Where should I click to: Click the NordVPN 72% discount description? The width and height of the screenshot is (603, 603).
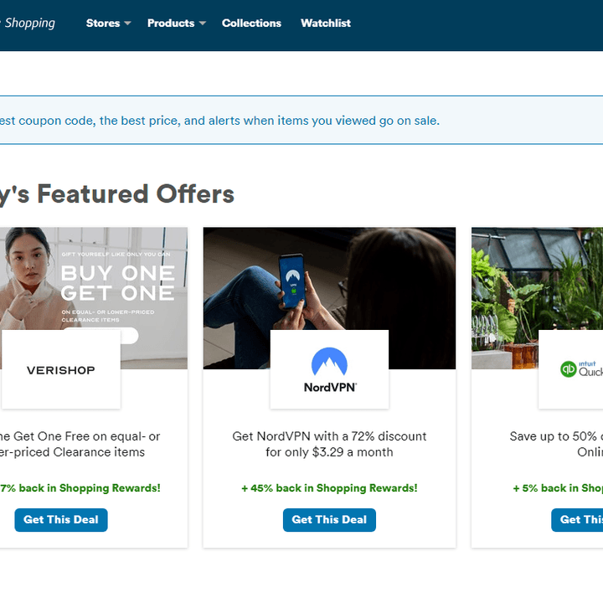tap(329, 444)
